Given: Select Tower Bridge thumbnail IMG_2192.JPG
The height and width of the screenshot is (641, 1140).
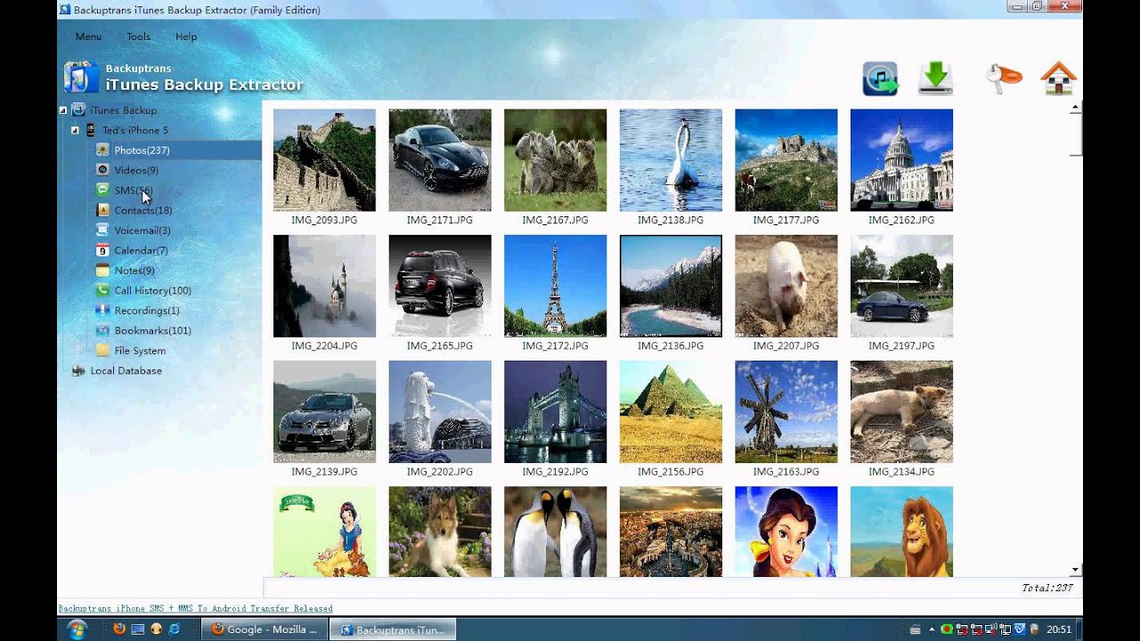Looking at the screenshot, I should (555, 411).
